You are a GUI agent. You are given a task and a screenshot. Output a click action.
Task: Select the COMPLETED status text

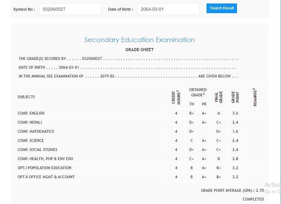[253, 199]
